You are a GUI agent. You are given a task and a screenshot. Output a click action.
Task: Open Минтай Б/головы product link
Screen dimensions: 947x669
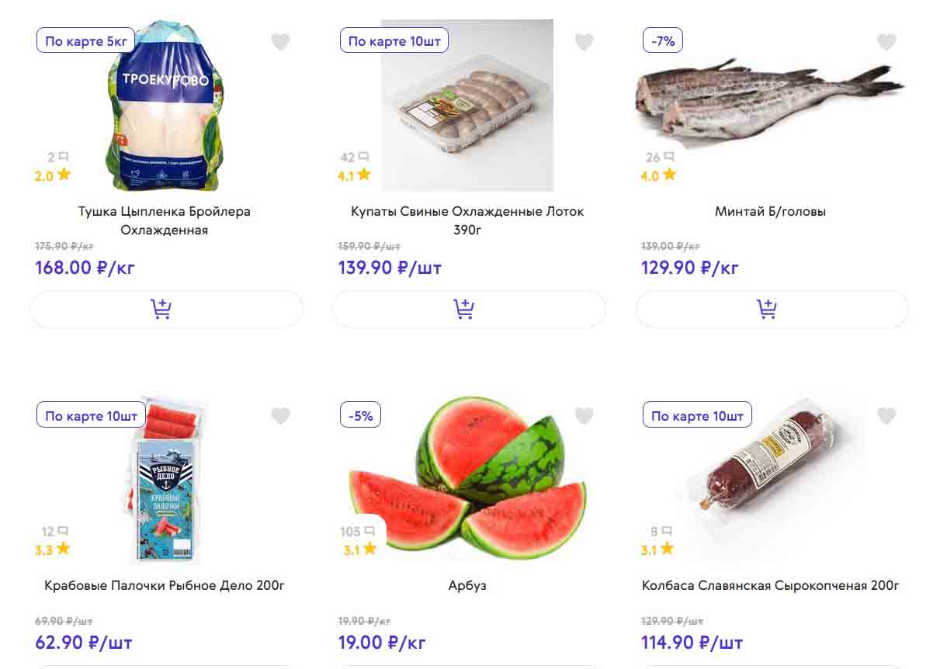pos(770,211)
